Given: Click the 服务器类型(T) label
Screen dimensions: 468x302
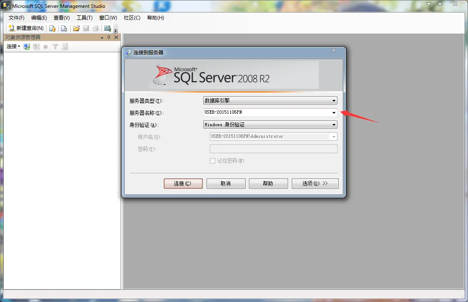Looking at the screenshot, I should pos(147,101).
